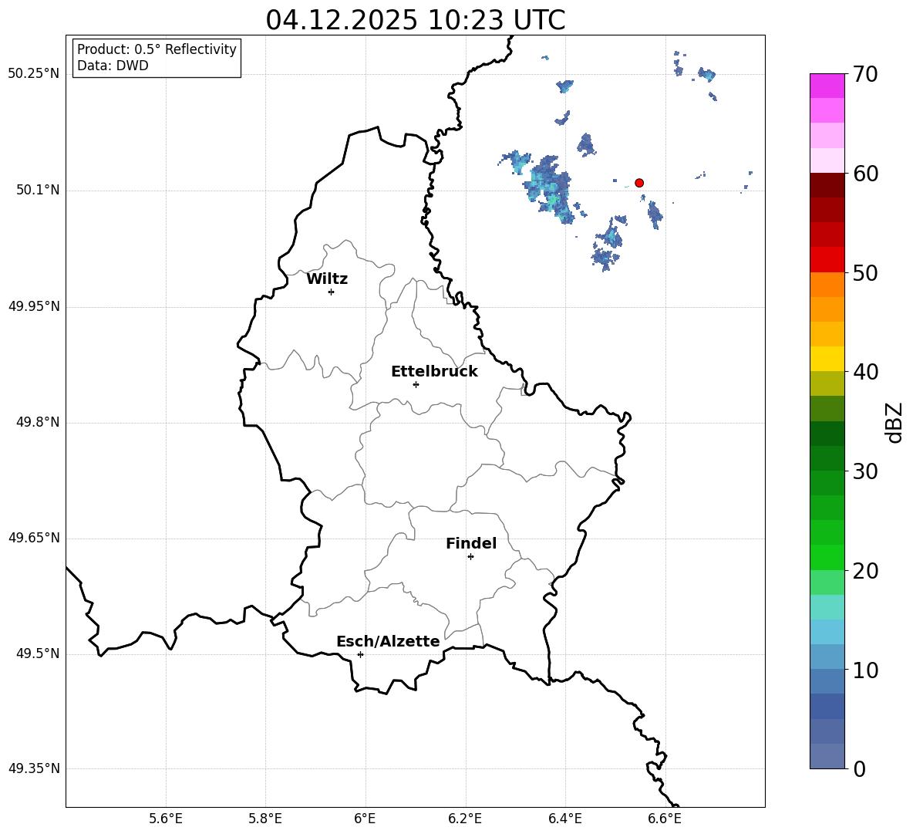Click the Esch/Alzette station cross marker

click(360, 654)
